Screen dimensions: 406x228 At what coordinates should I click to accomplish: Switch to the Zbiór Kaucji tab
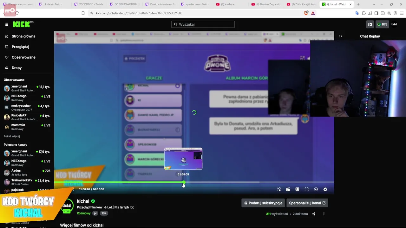[302, 4]
